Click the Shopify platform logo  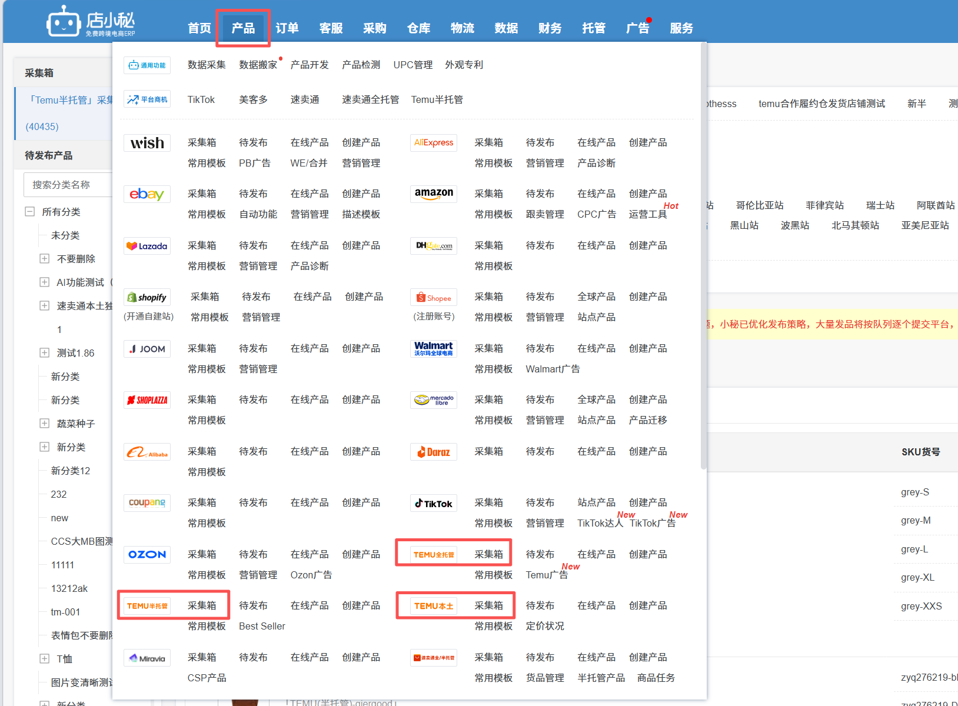tap(147, 297)
